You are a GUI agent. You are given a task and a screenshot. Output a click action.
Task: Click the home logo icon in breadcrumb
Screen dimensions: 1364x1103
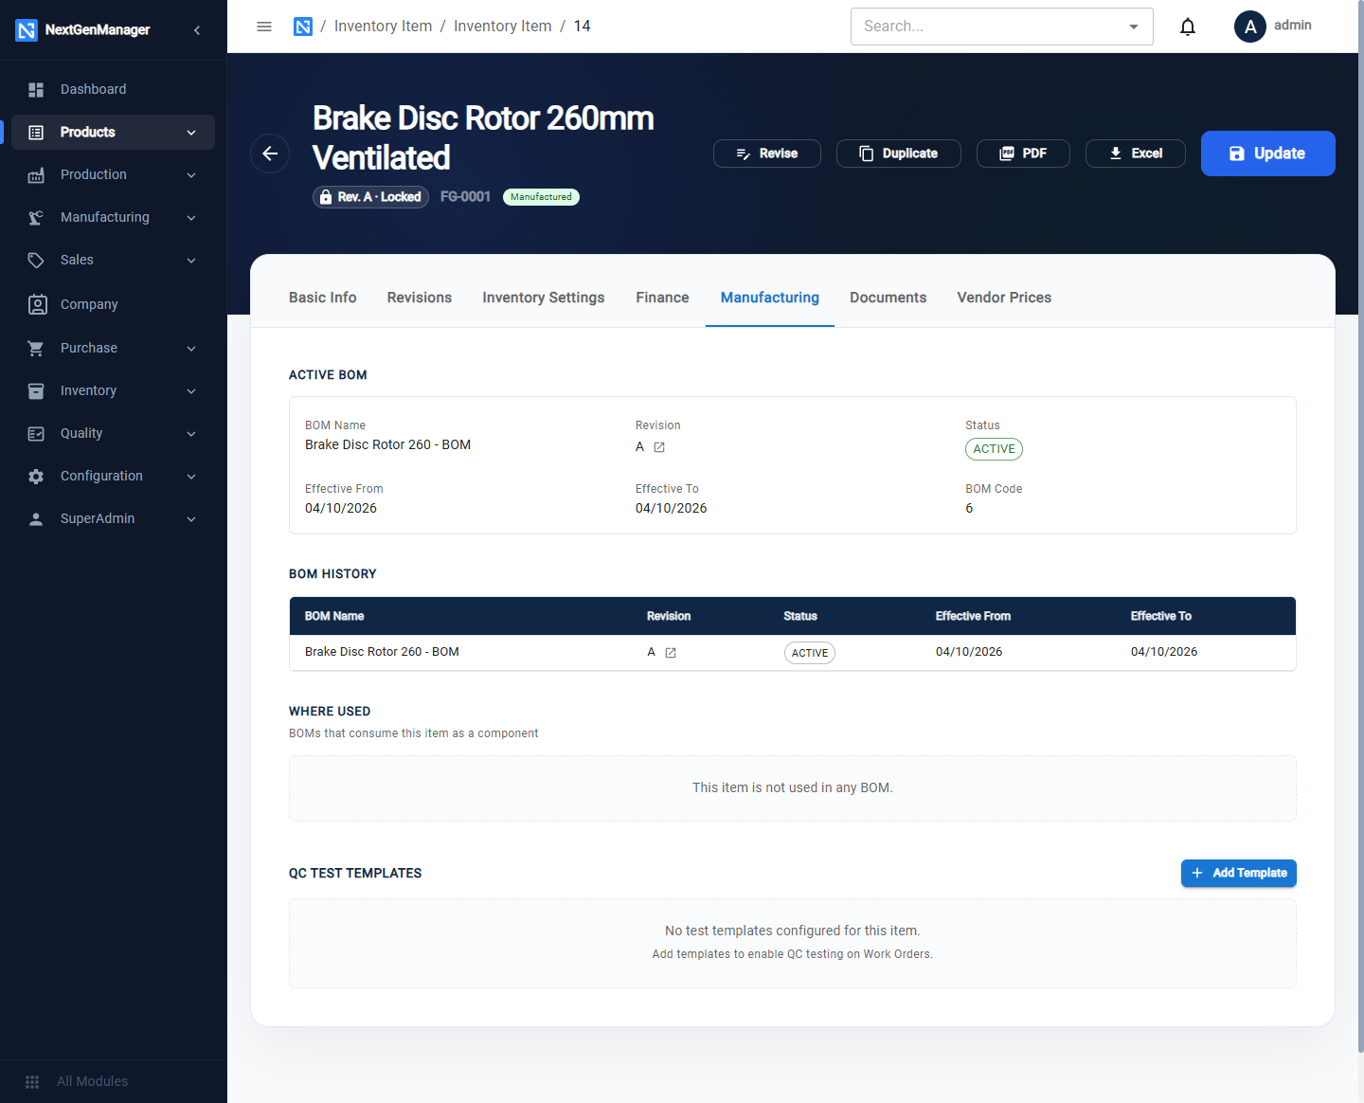tap(303, 27)
